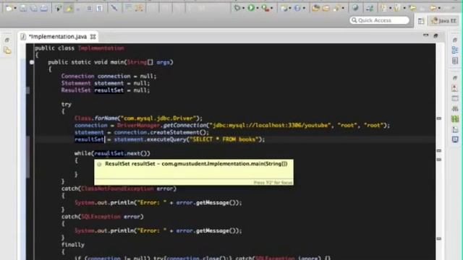Run the program with green play icon
This screenshot has width=463, height=260.
point(251,8)
